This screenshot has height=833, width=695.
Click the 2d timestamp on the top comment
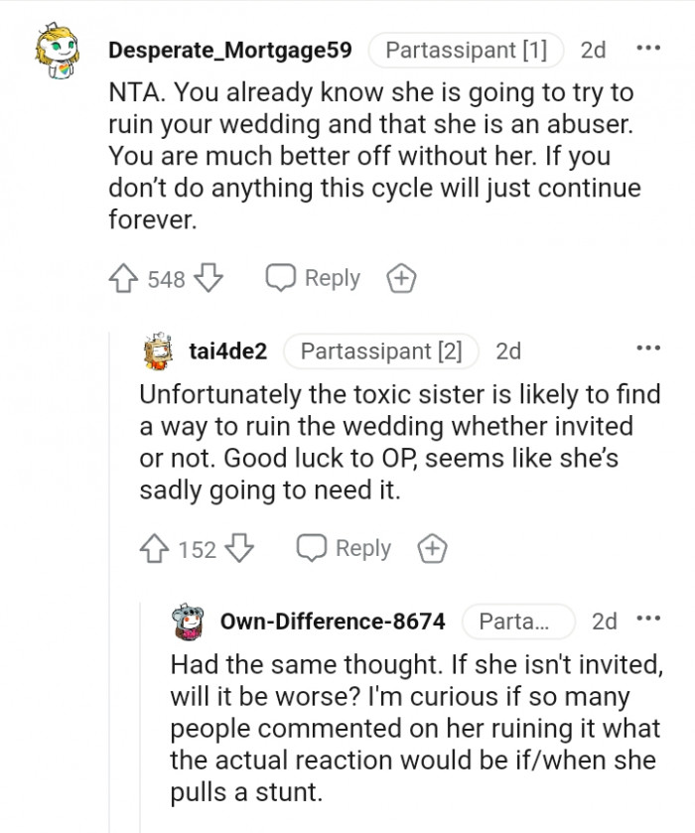[x=592, y=50]
